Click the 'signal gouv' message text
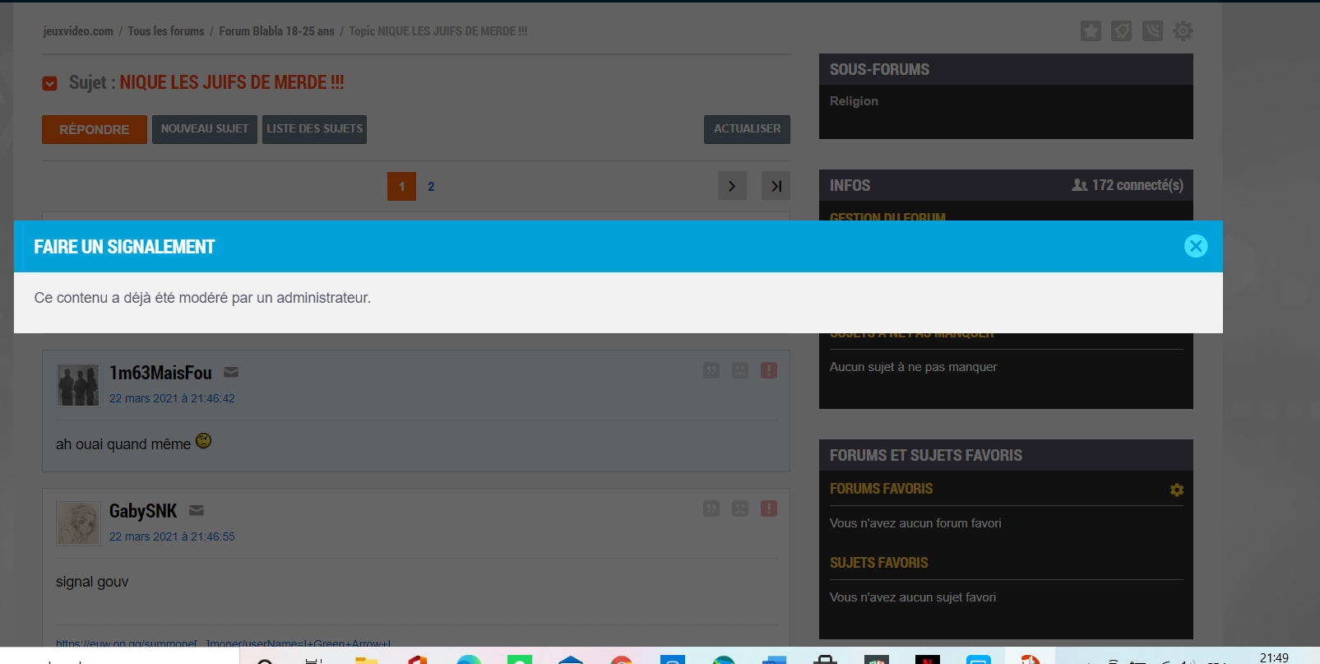 (x=92, y=582)
